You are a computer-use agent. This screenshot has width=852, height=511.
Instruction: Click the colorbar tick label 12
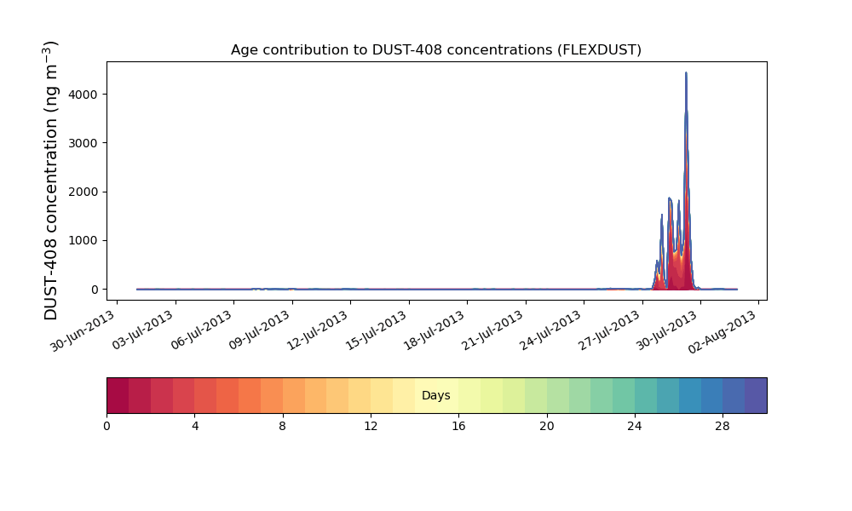[371, 427]
